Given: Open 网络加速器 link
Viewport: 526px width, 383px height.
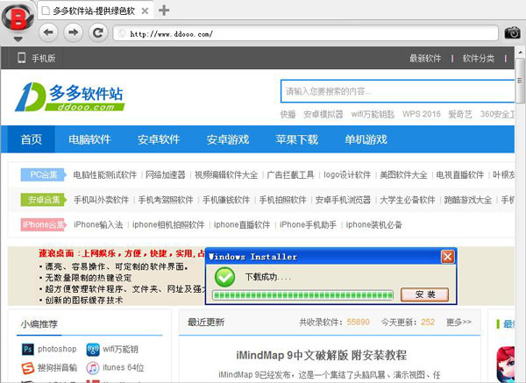Looking at the screenshot, I should click(166, 174).
